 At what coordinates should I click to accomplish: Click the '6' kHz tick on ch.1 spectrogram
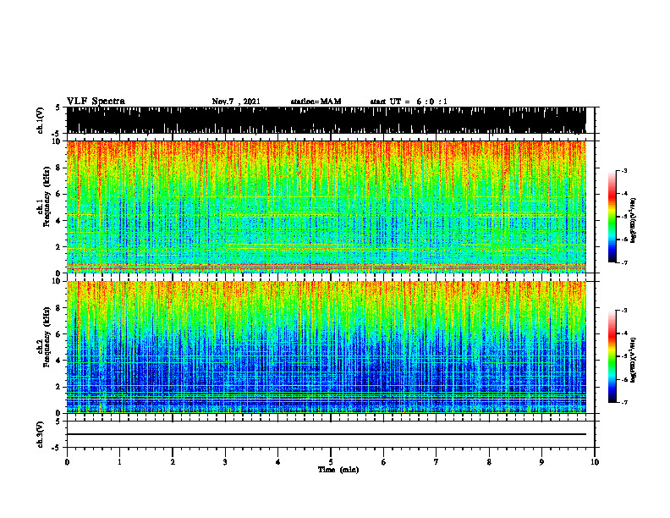tap(59, 195)
